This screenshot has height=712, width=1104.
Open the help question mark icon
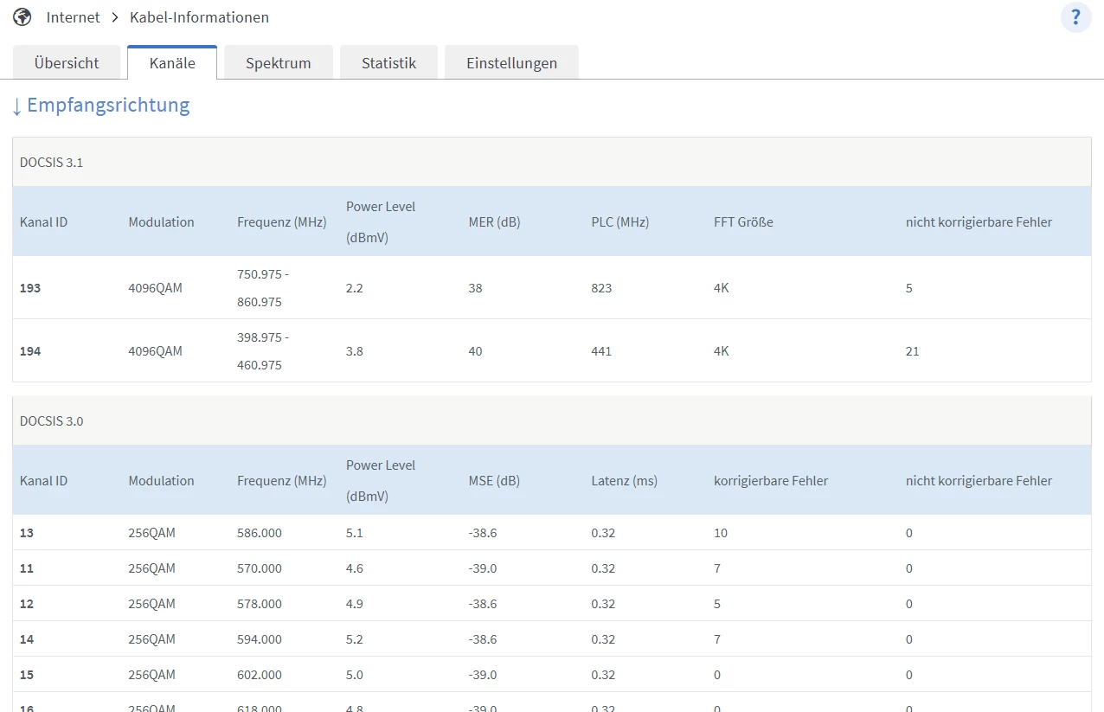[x=1075, y=17]
